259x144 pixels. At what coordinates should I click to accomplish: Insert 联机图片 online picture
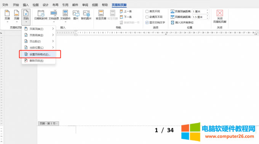pyautogui.click(x=86, y=15)
